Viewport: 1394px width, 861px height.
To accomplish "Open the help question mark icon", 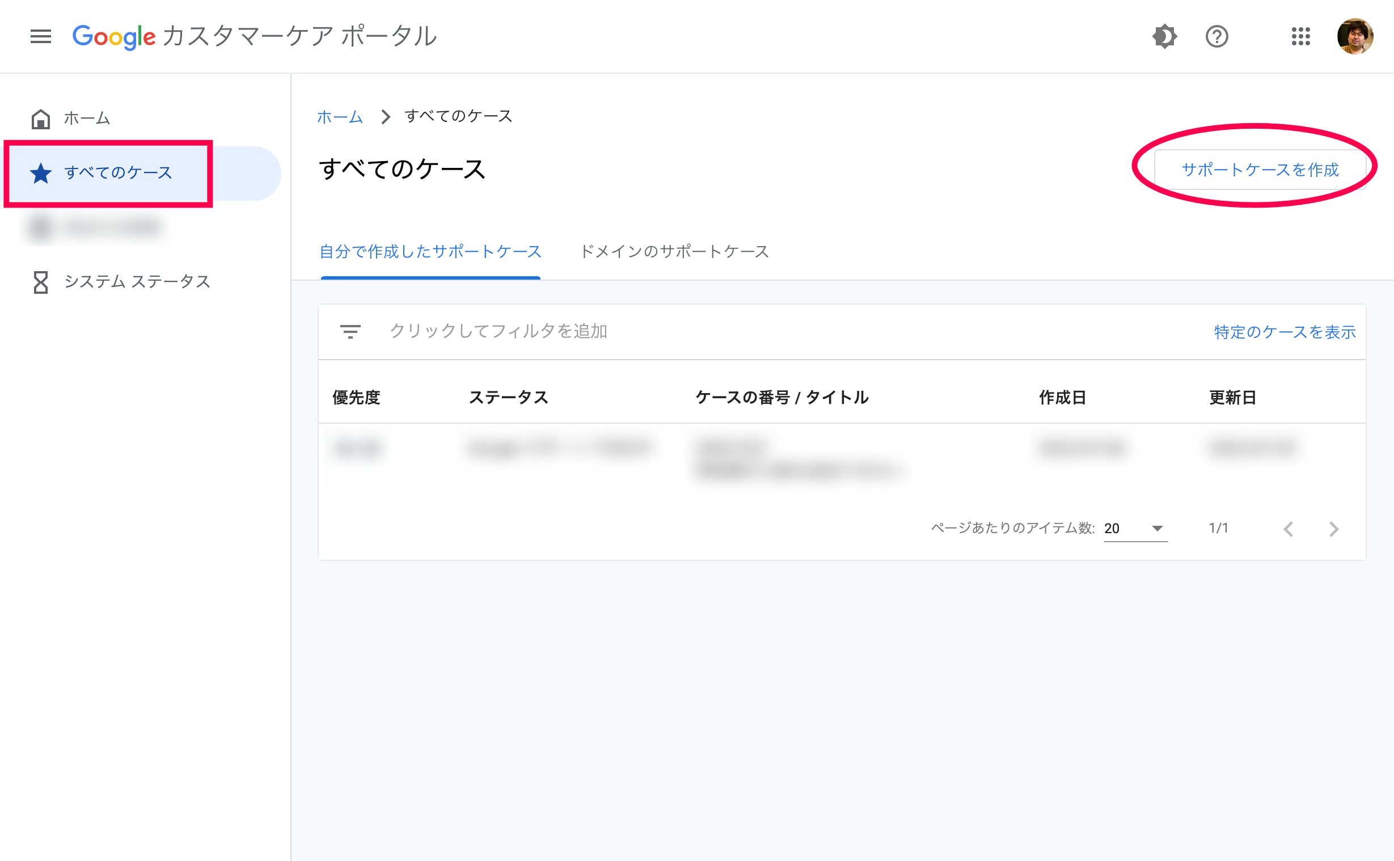I will tap(1216, 36).
